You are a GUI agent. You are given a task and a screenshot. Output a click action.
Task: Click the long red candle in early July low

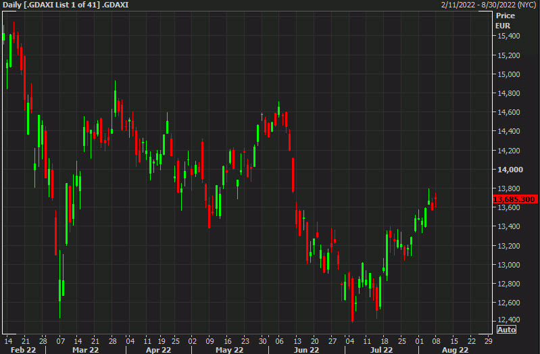tap(352, 299)
